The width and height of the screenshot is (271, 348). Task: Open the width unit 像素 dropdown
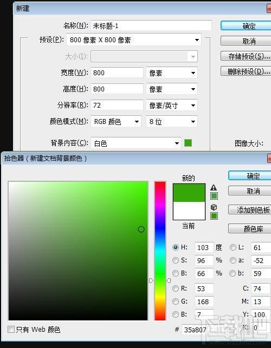(x=172, y=73)
